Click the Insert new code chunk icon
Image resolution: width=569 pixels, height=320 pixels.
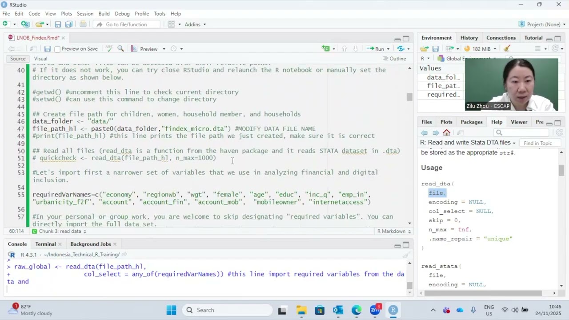(326, 48)
